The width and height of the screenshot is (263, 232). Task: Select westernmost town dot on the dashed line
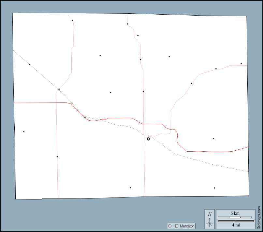30,64
